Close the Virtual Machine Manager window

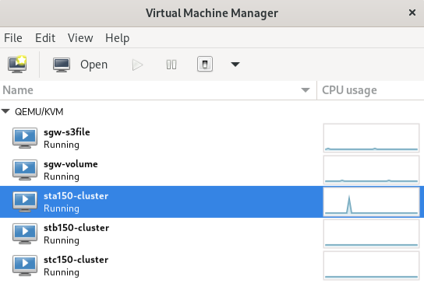[412, 12]
